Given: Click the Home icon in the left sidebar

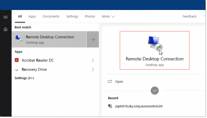Looking at the screenshot, I should tap(5, 29).
